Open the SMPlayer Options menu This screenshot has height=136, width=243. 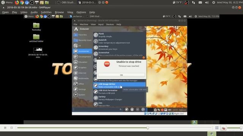[81, 12]
